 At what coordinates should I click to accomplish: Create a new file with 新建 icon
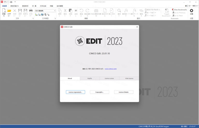coord(4,11)
